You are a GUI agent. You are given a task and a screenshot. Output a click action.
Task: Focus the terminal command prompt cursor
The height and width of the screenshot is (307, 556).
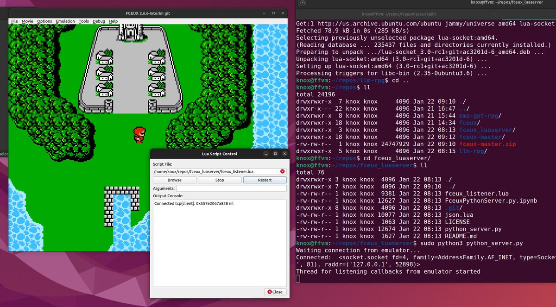tap(298, 278)
